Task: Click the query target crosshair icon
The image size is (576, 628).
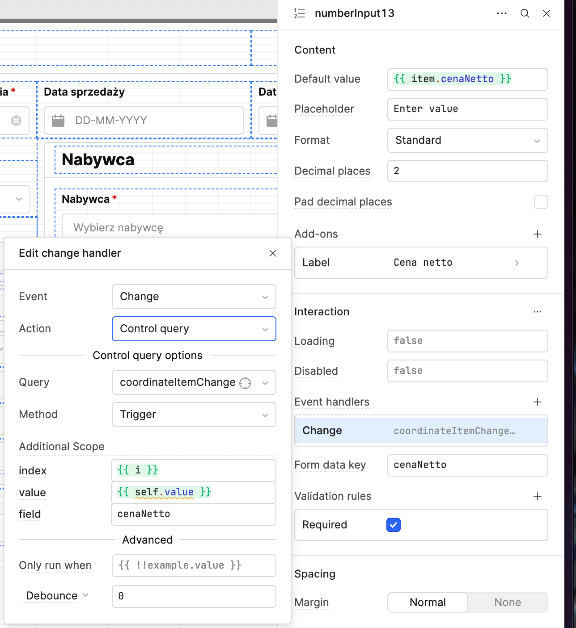Action: (x=245, y=383)
